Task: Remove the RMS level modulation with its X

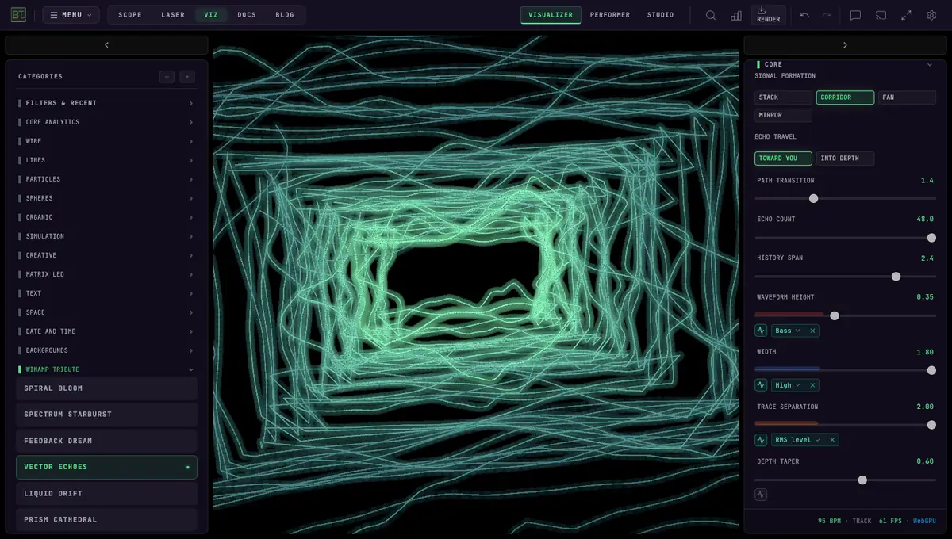Action: point(831,440)
